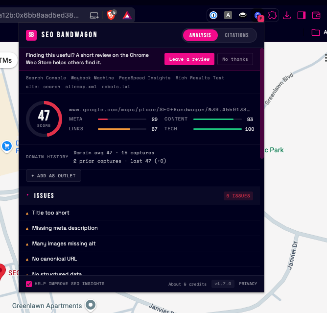Open PageSpeed Insights link
The height and width of the screenshot is (313, 327).
pyautogui.click(x=145, y=78)
